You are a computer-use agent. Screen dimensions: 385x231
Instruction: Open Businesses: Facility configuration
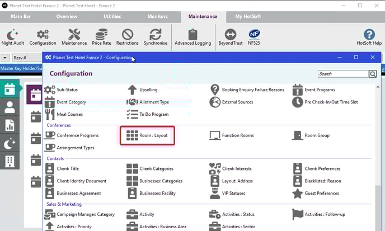coord(152,194)
